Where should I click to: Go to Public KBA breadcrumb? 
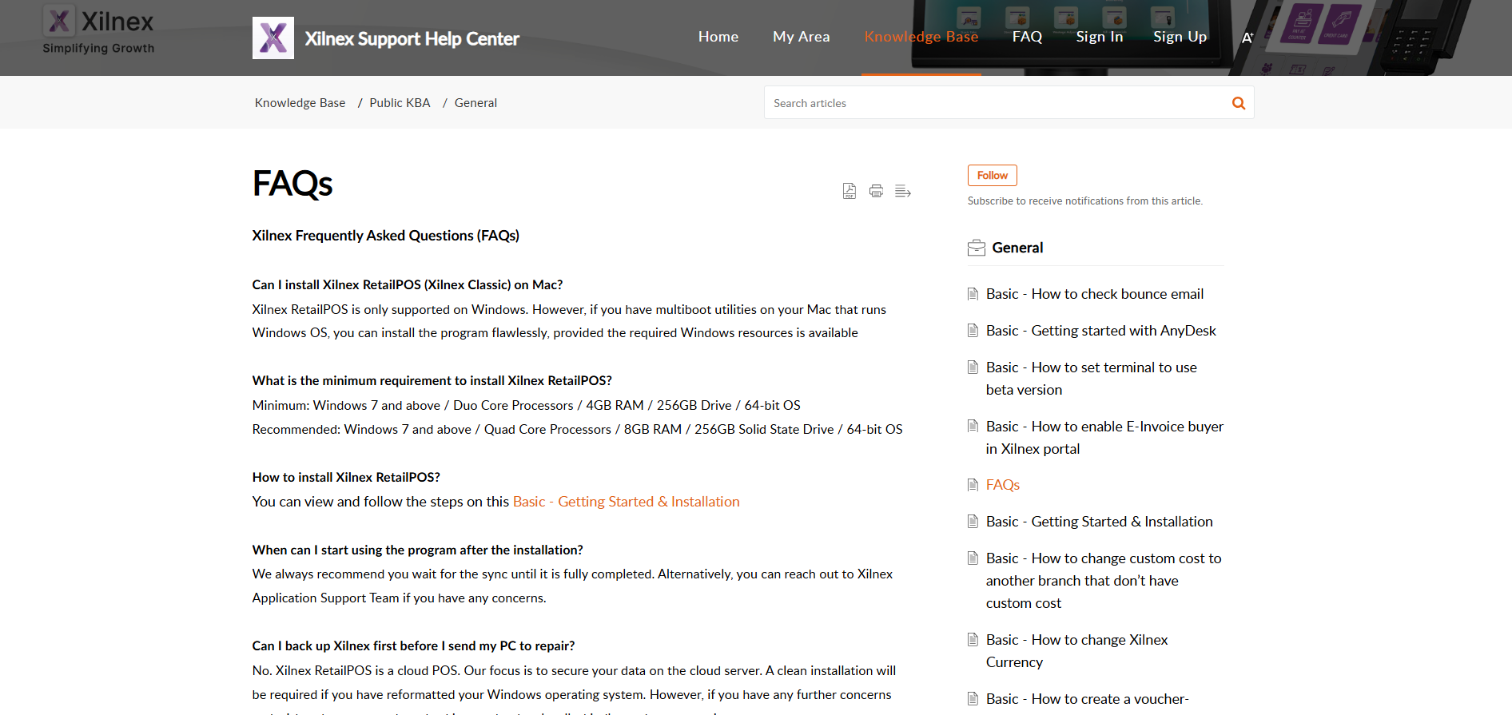(x=400, y=103)
